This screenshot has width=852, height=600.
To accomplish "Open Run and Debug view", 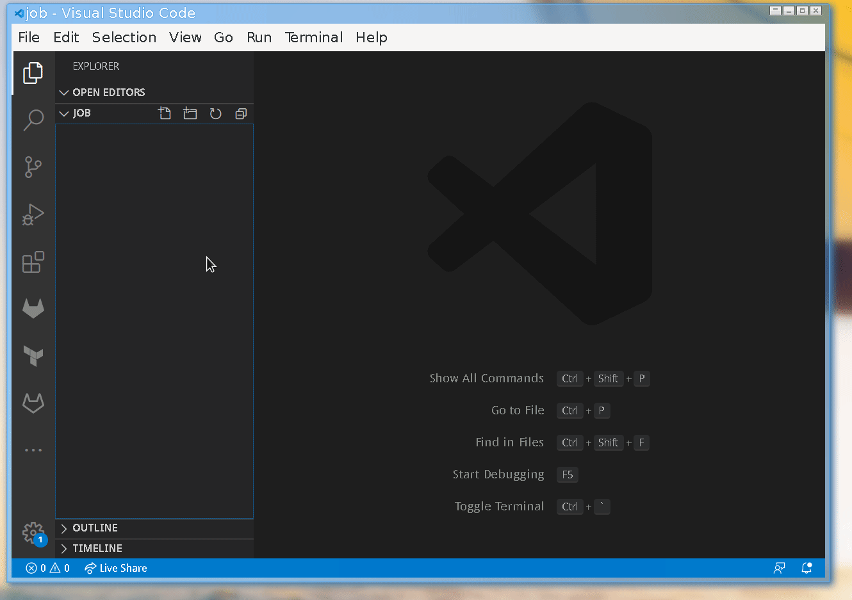I will tap(33, 215).
